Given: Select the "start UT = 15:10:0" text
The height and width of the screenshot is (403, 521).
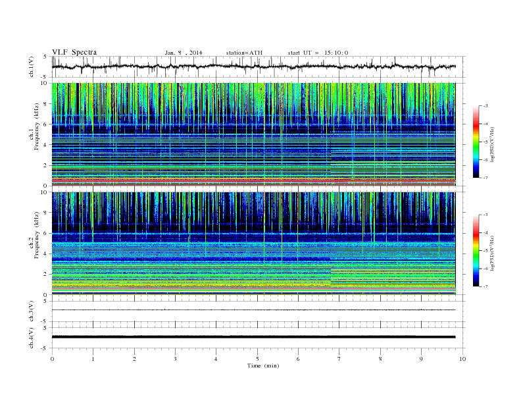Looking at the screenshot, I should click(318, 53).
